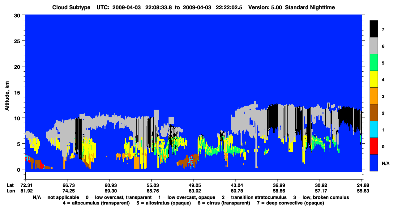Image resolution: width=402 pixels, height=206 pixels.
Task: Click legend text '0 = low overcast, transparent'
Action: point(118,197)
